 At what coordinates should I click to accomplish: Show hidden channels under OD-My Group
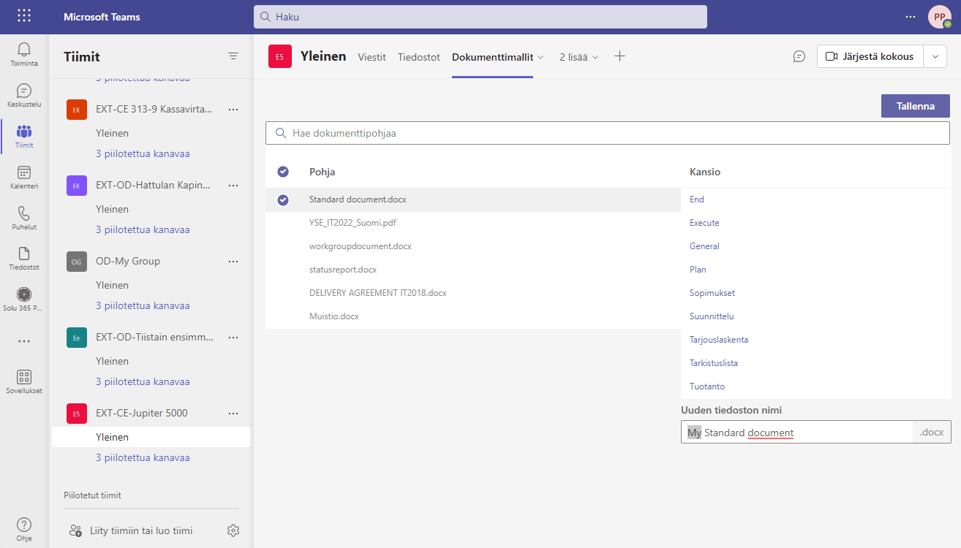click(x=143, y=305)
